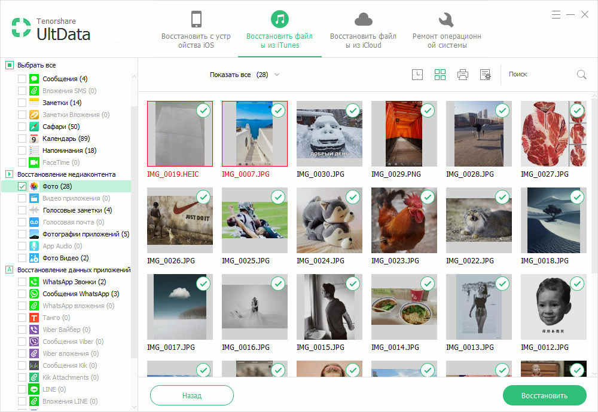Collapse the Восстановление медиаконтента section
Image resolution: width=598 pixels, height=412 pixels.
(10, 174)
